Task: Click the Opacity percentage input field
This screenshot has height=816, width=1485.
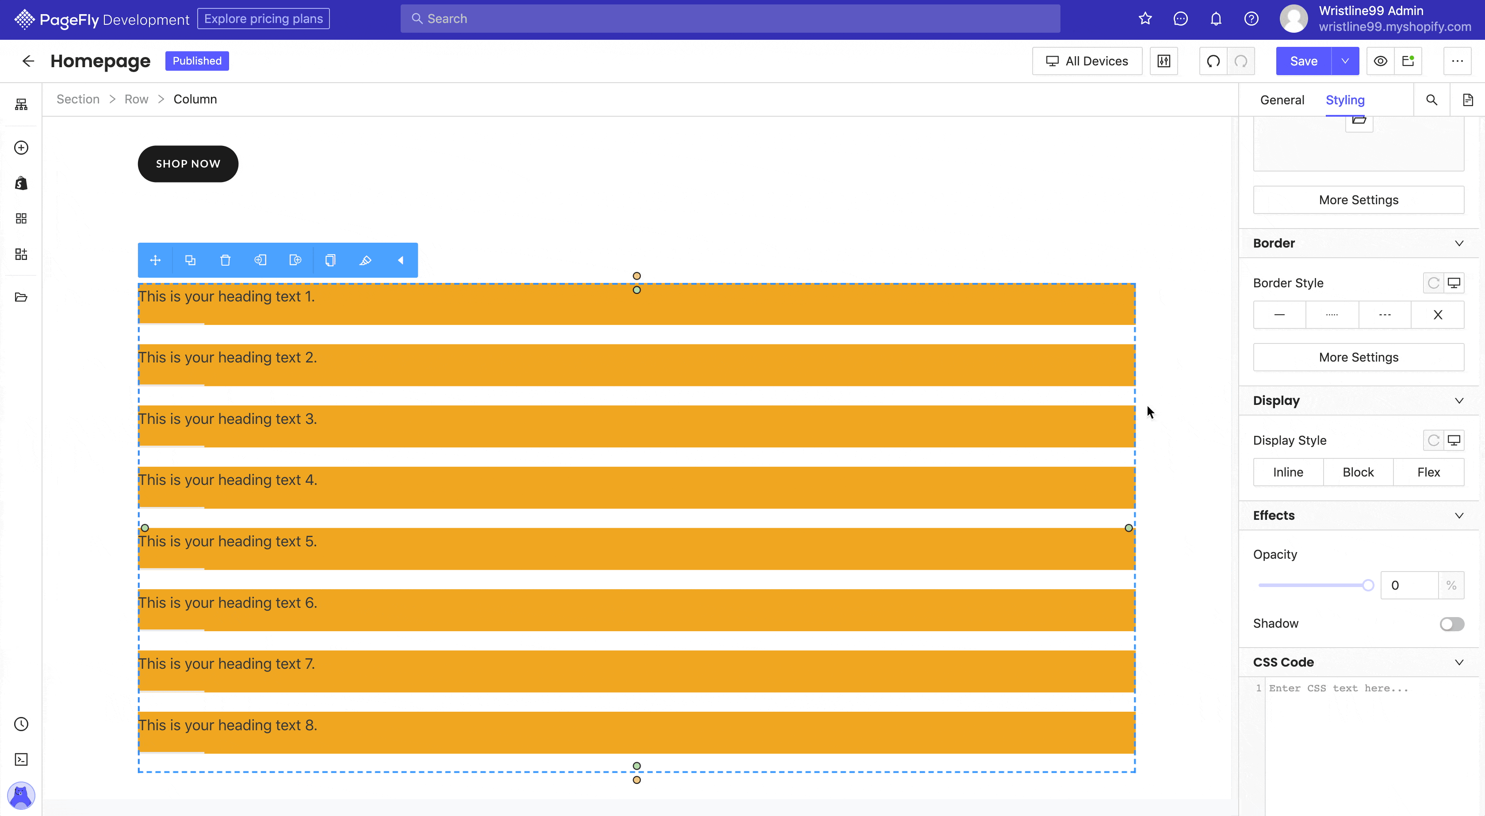Action: 1409,586
